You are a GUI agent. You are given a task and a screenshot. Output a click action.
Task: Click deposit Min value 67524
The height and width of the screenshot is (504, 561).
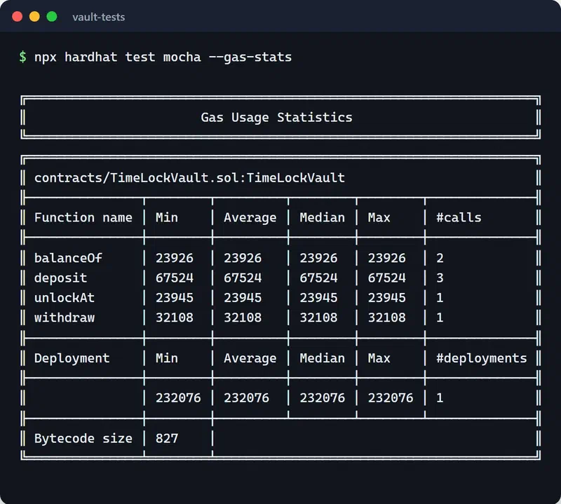click(174, 278)
